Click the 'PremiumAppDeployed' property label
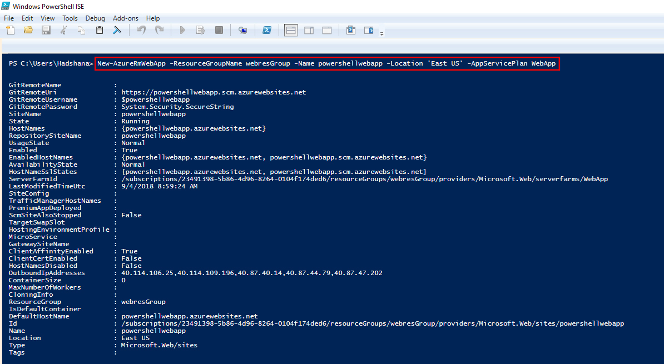 [45, 208]
